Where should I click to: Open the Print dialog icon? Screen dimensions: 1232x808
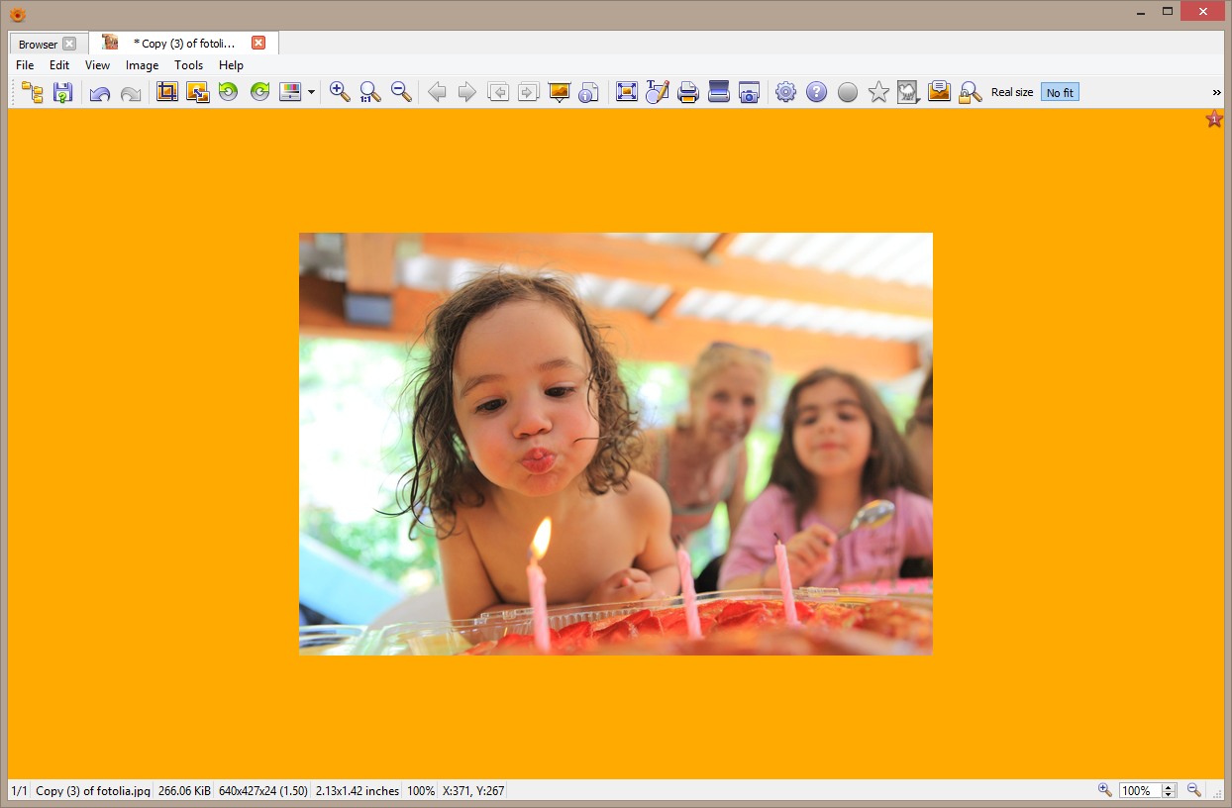tap(687, 91)
